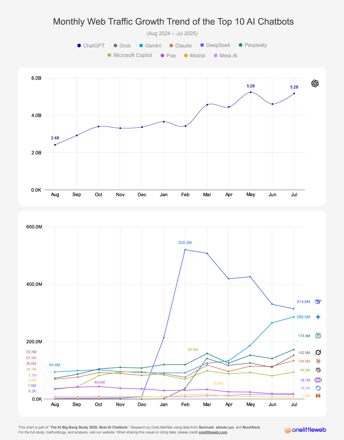Viewport: 344px width, 440px height.
Task: Click the Gemini star logo next to 286.0M
Action: click(x=318, y=317)
